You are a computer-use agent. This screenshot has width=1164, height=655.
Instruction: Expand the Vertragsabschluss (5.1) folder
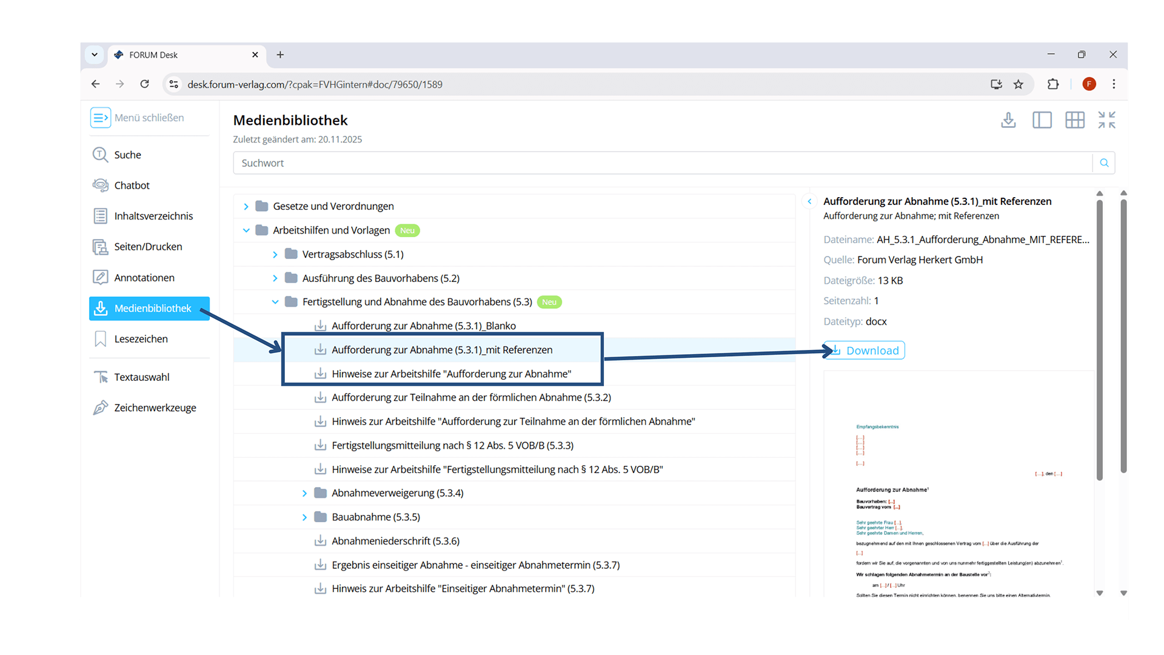(275, 255)
